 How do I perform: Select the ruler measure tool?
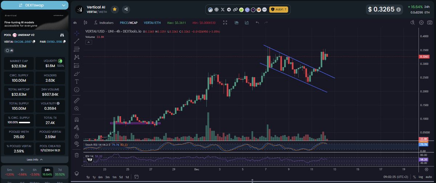pos(77,100)
